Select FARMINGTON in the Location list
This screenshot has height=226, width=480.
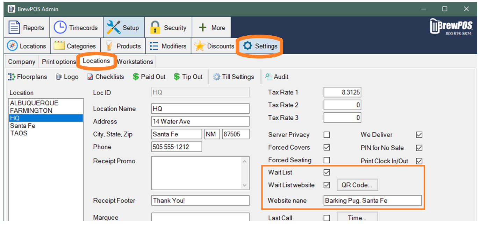pyautogui.click(x=46, y=111)
